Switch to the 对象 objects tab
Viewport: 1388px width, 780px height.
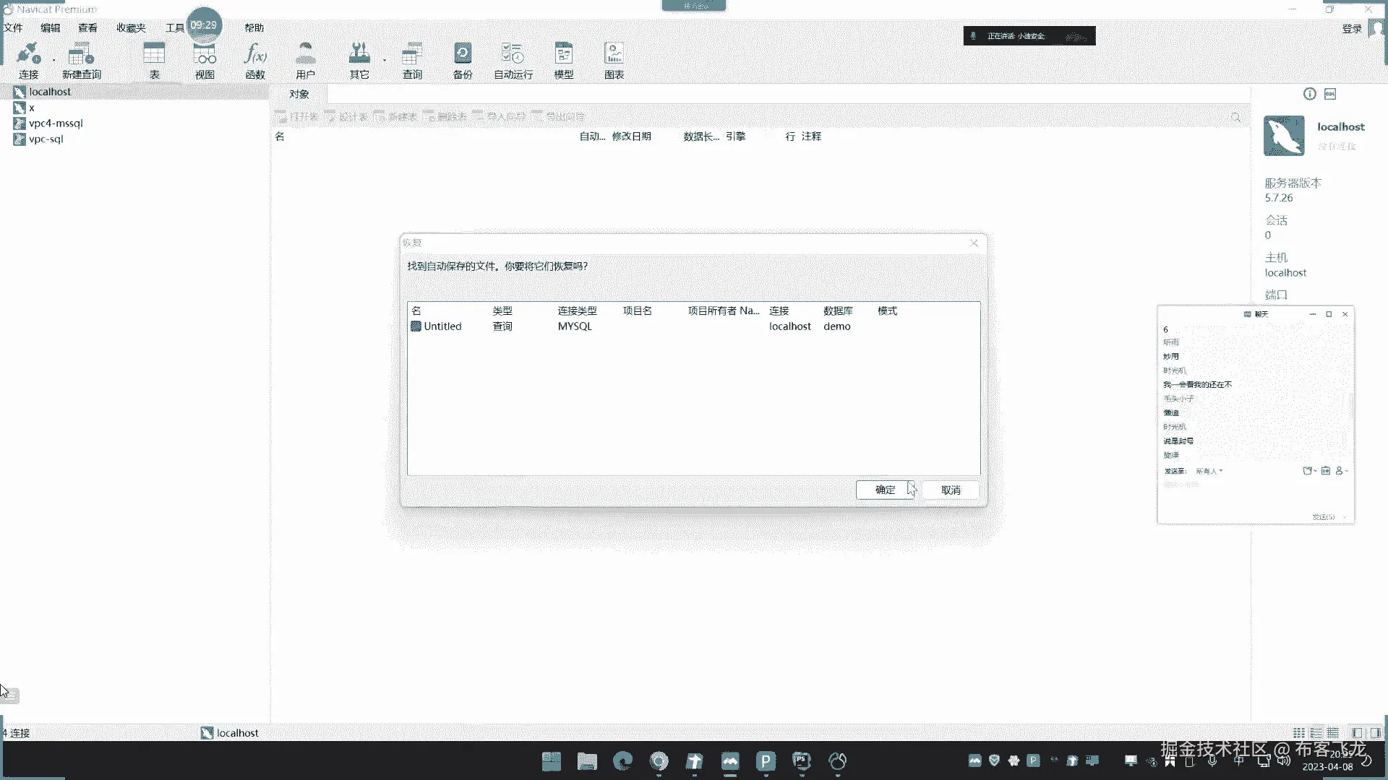coord(299,94)
